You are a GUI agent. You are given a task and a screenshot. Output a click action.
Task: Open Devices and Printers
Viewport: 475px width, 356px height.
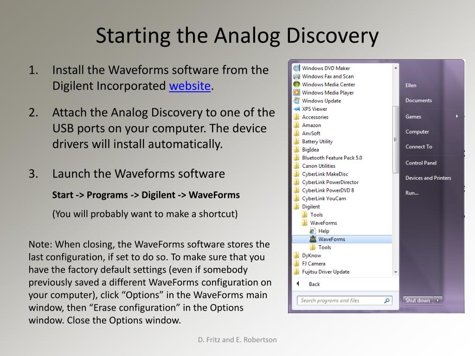pyautogui.click(x=428, y=178)
